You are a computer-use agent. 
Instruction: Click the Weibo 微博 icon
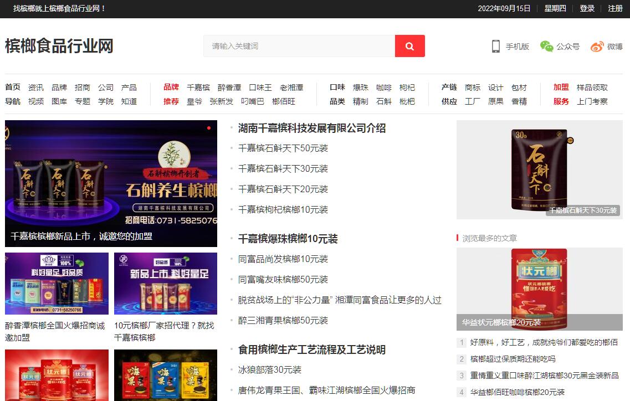pyautogui.click(x=597, y=47)
